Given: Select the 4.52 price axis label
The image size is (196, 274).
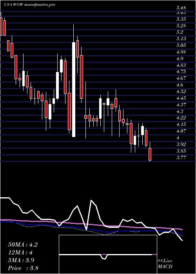Looking at the screenshot, I should point(181,92).
